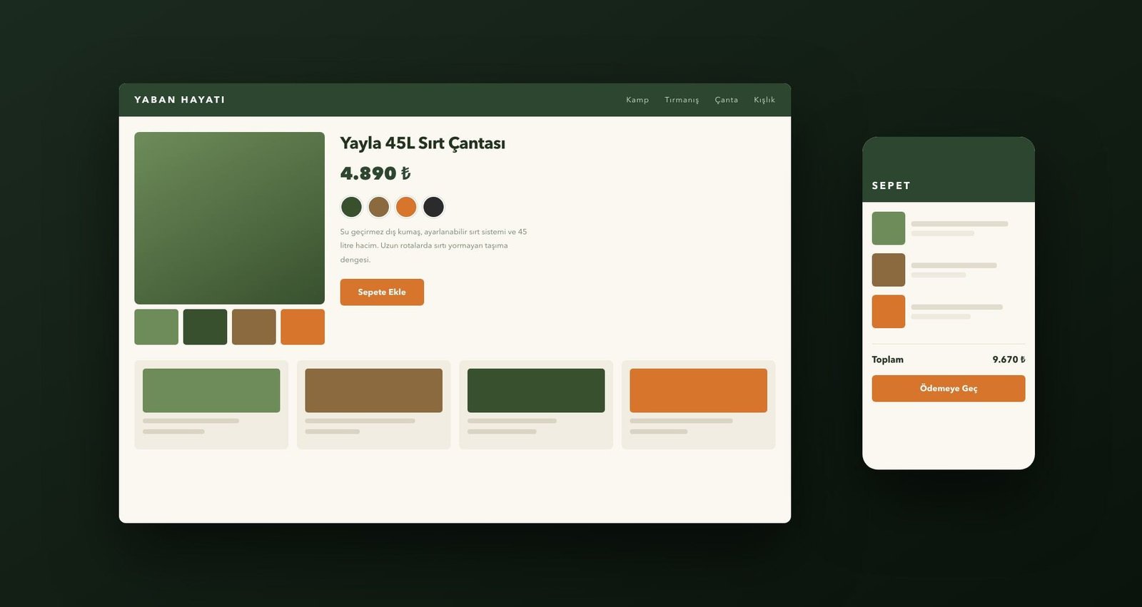Select the light green gallery thumbnail
Screen dimensions: 1142x607
click(156, 327)
